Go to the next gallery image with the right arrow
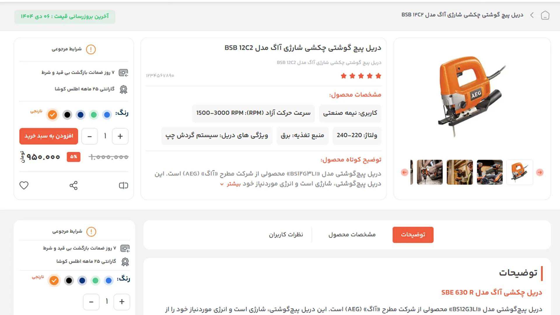 click(x=540, y=172)
